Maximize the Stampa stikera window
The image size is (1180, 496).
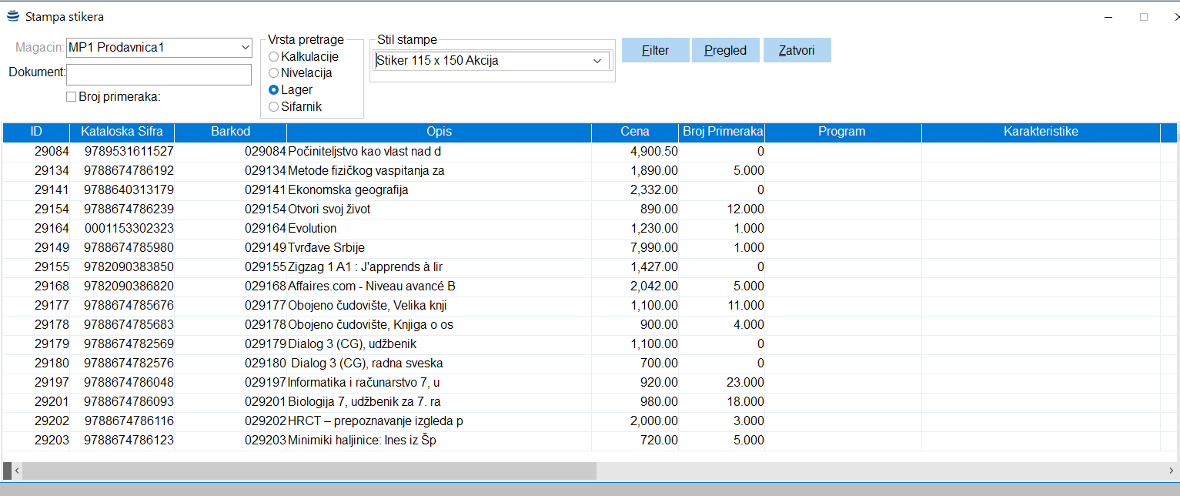(1143, 16)
